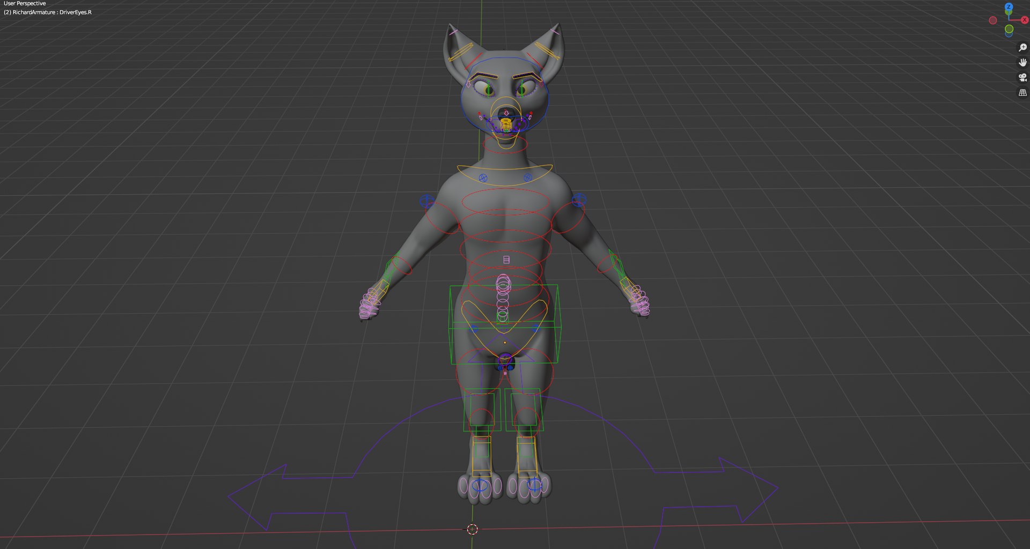Select the small pink square spine control on torso
This screenshot has height=549, width=1030.
506,259
